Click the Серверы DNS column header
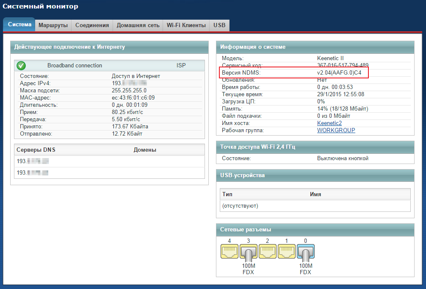Viewport: 426px width, 289px height. pos(36,150)
